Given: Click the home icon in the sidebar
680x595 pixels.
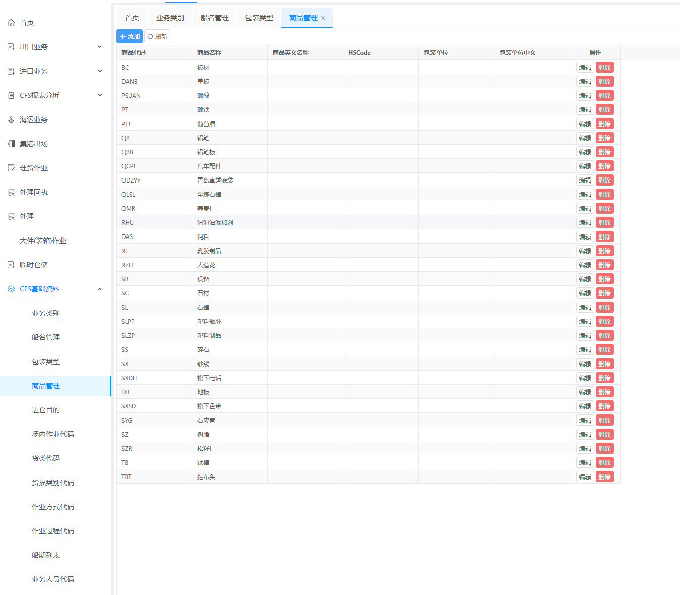Looking at the screenshot, I should coord(11,23).
